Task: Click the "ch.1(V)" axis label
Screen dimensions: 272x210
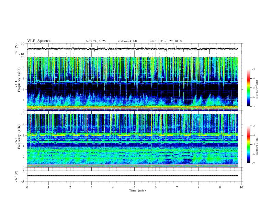Action: pyautogui.click(x=16, y=49)
